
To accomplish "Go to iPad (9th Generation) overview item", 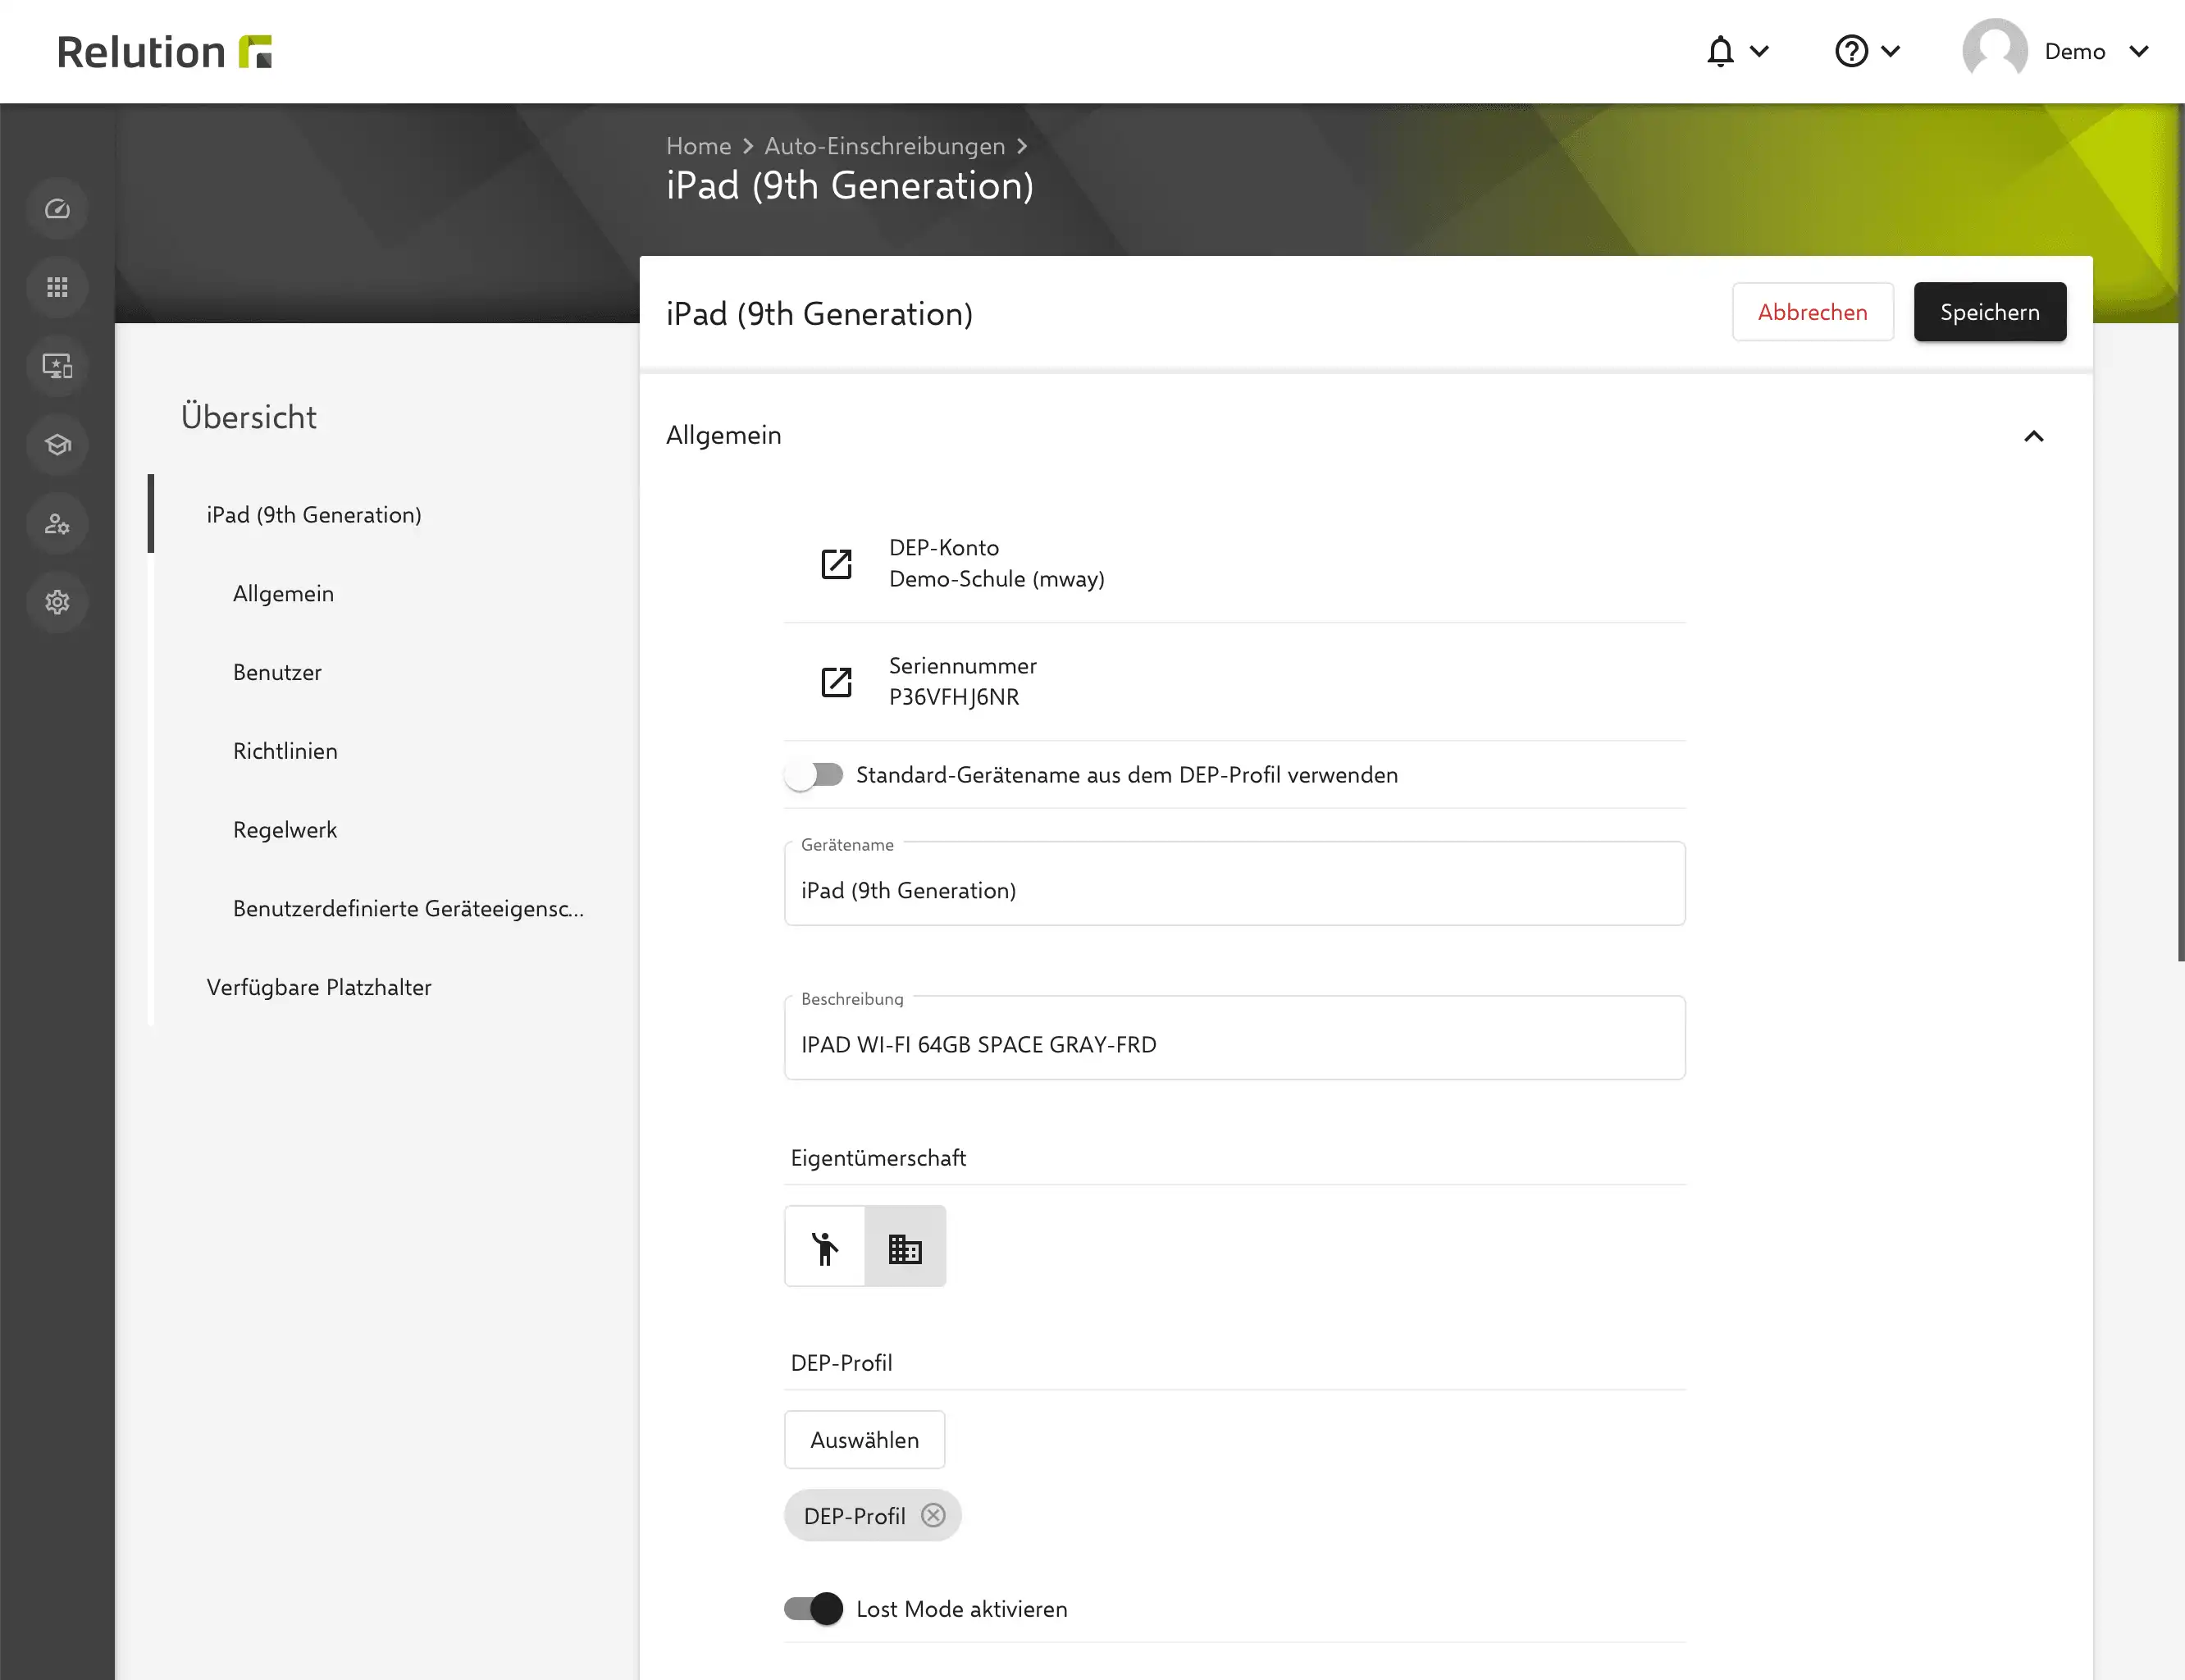I will tap(314, 515).
